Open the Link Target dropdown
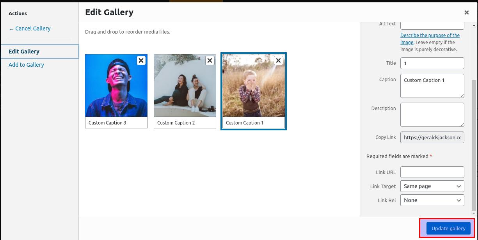The image size is (478, 240). pos(432,186)
